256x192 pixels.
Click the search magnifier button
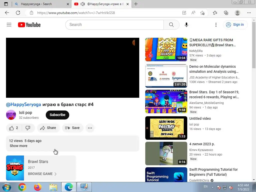click(171, 25)
